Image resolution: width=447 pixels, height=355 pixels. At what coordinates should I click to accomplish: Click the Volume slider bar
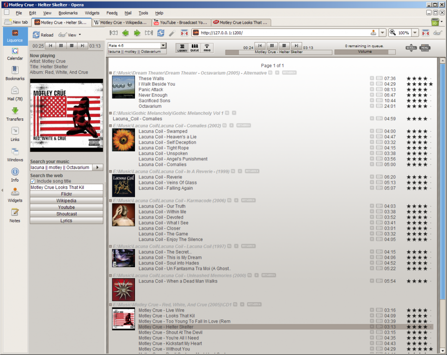coord(365,52)
